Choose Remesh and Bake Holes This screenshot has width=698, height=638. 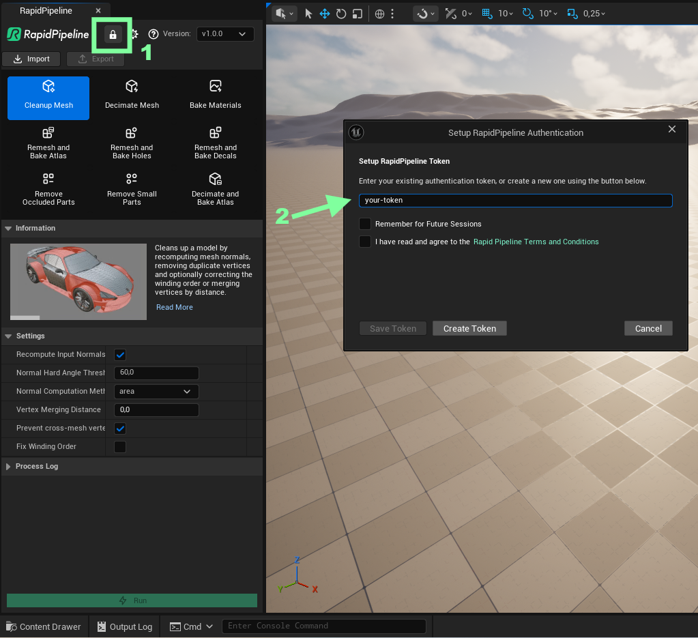(132, 143)
